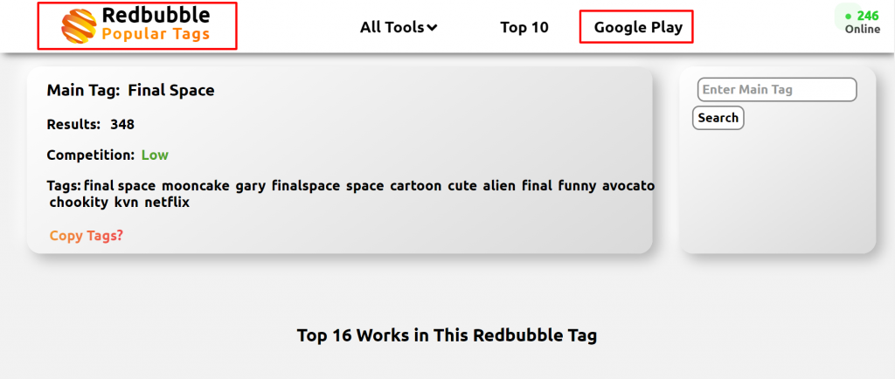This screenshot has height=379, width=895.
Task: Click the 'Top 16 Works in This Redbubble Tag' heading
Action: pyautogui.click(x=447, y=335)
